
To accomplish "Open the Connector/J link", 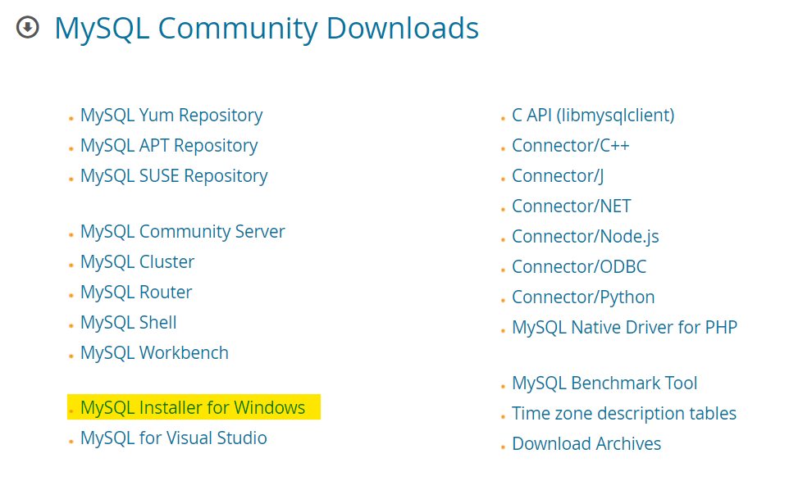I will tap(558, 176).
